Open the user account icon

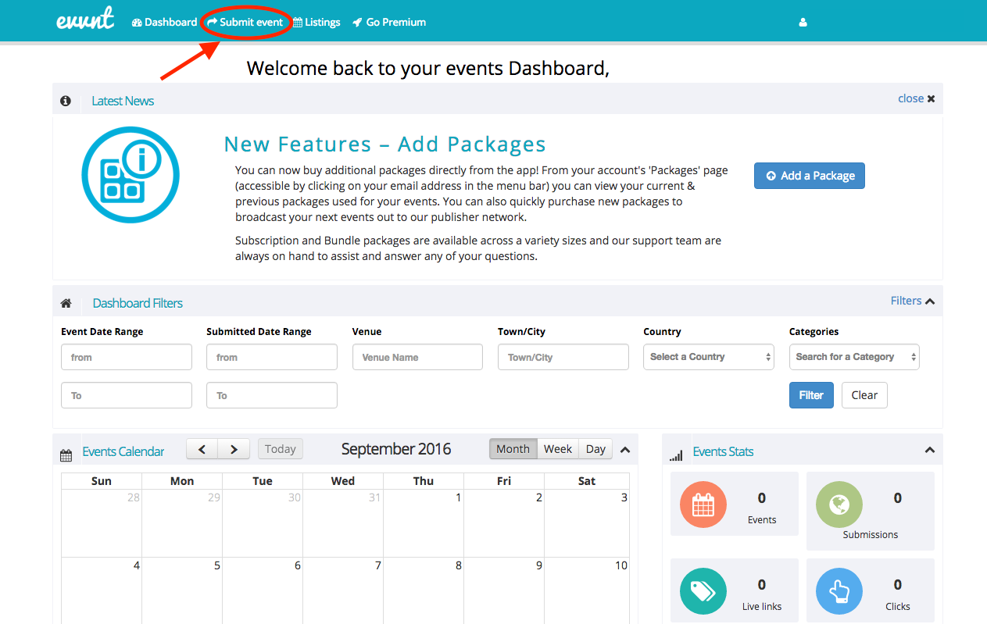point(803,23)
